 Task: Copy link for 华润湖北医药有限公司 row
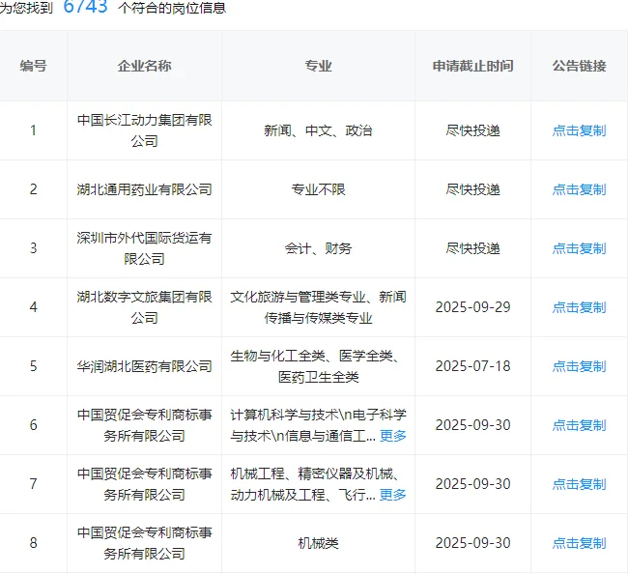579,366
